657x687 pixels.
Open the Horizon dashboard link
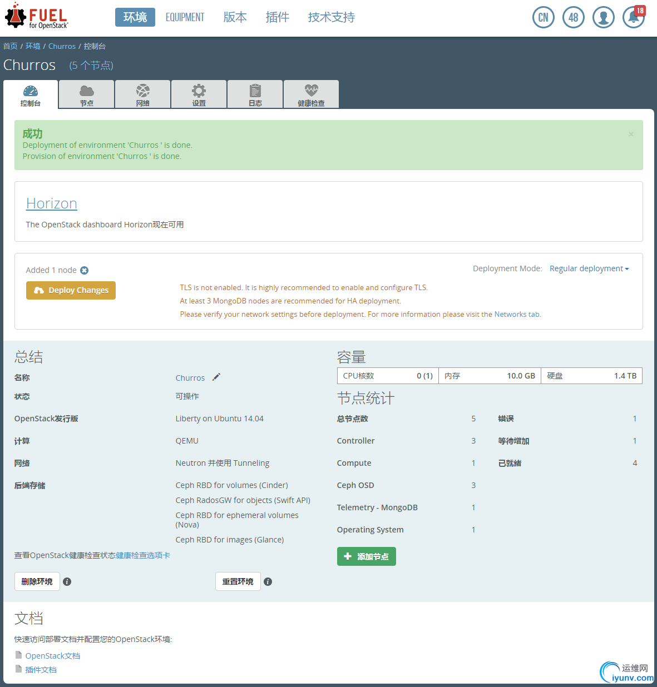click(x=51, y=203)
